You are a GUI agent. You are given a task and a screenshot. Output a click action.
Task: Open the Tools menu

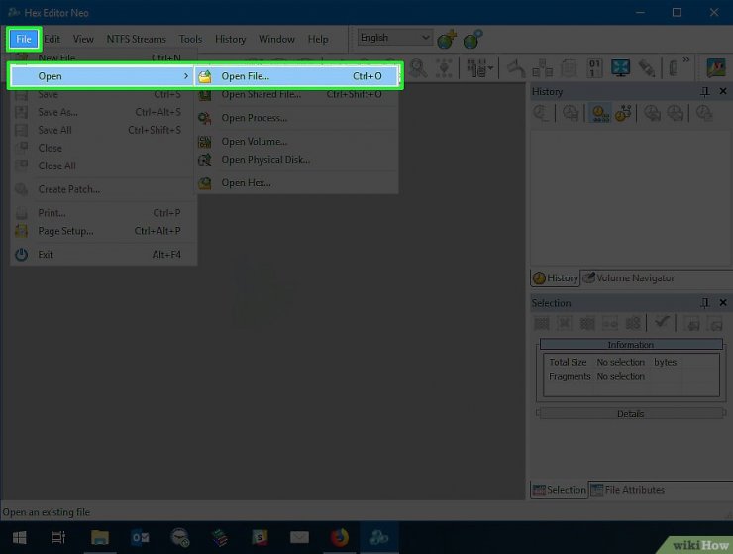190,39
